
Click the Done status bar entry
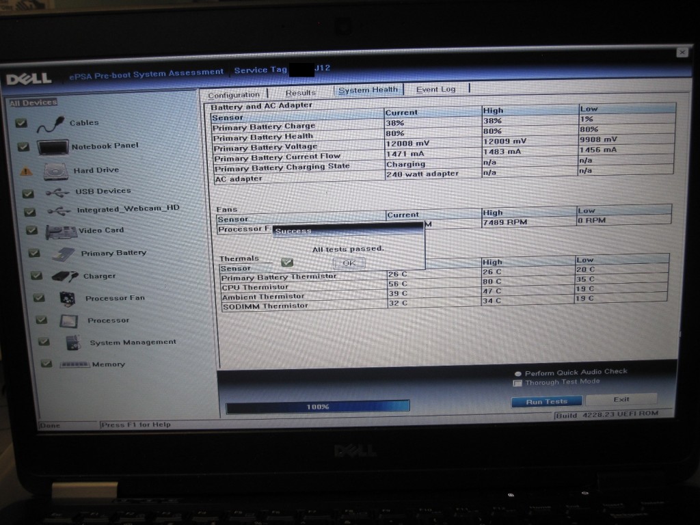[x=49, y=425]
